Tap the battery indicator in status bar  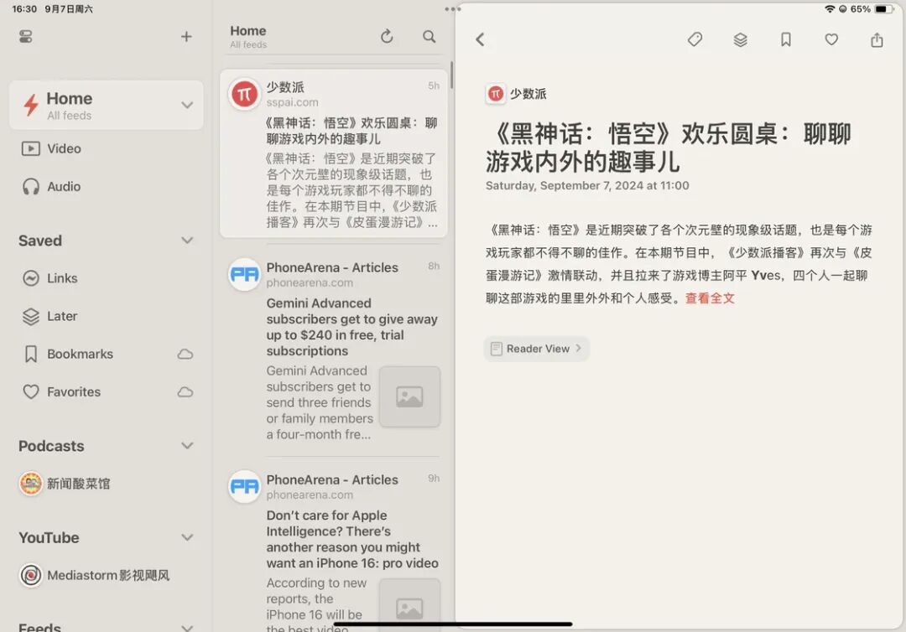click(x=883, y=8)
